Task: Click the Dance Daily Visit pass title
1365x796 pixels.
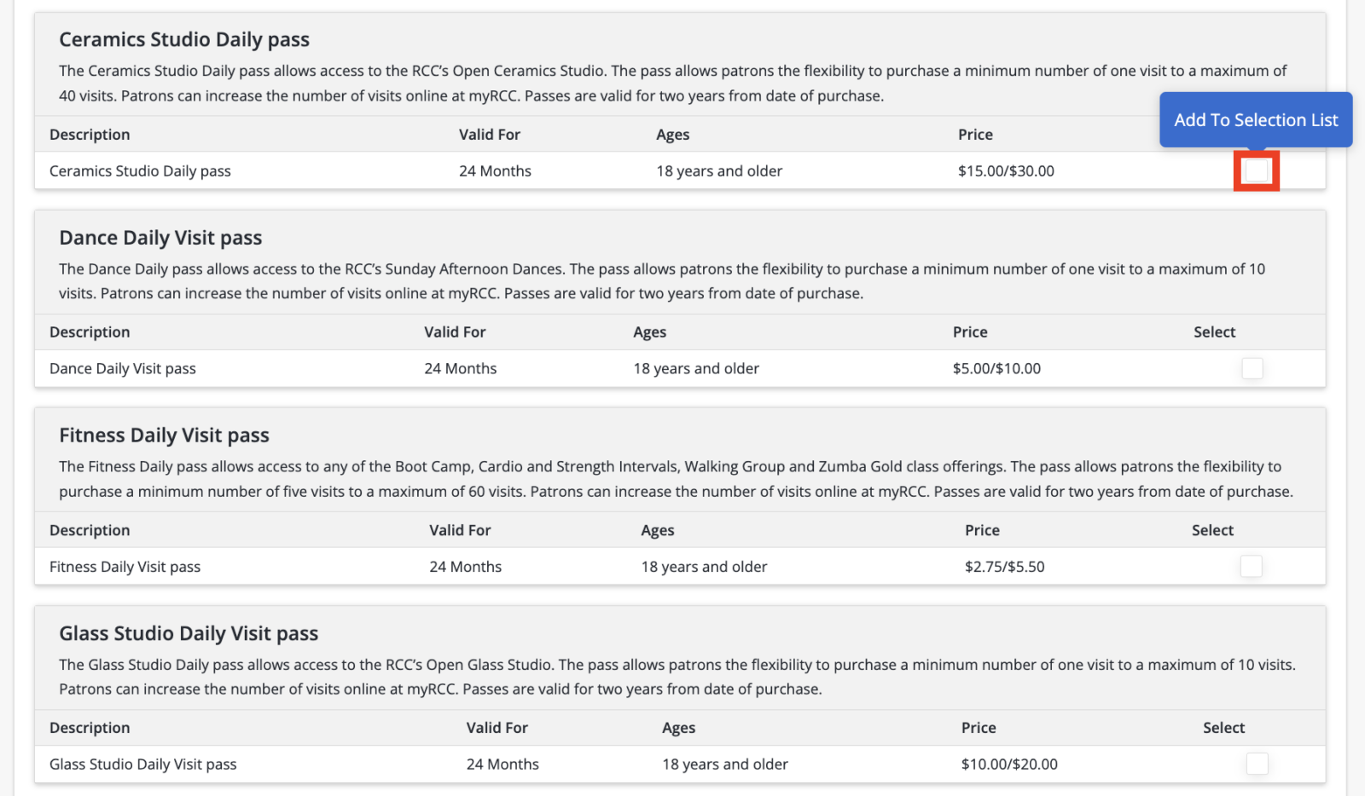Action: click(x=160, y=238)
